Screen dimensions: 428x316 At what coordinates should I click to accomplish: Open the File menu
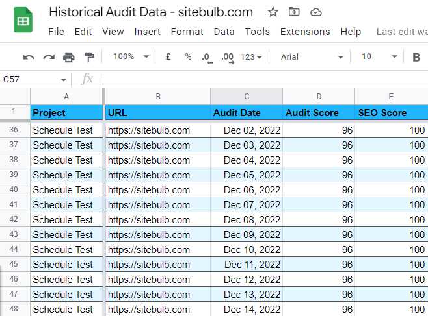56,32
